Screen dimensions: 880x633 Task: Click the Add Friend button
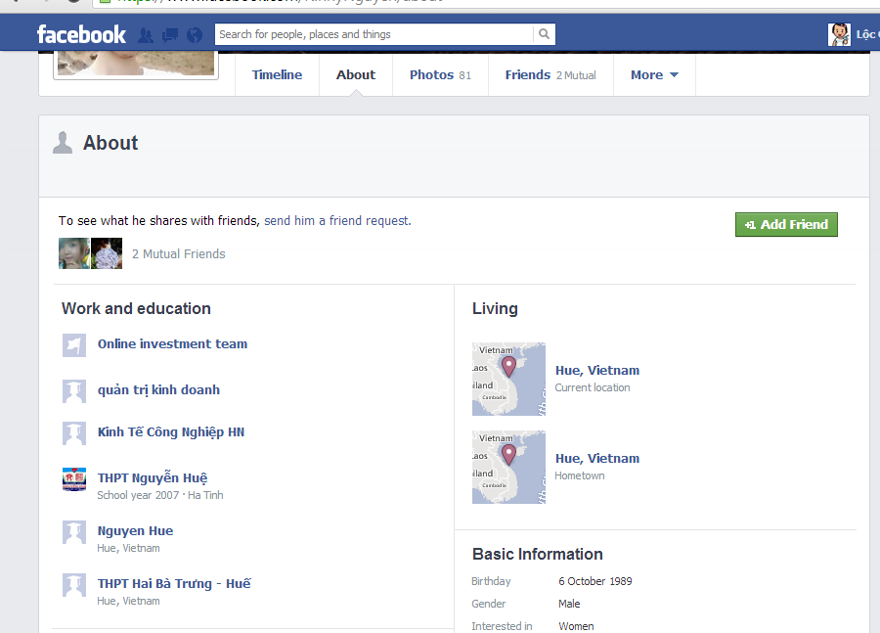786,225
